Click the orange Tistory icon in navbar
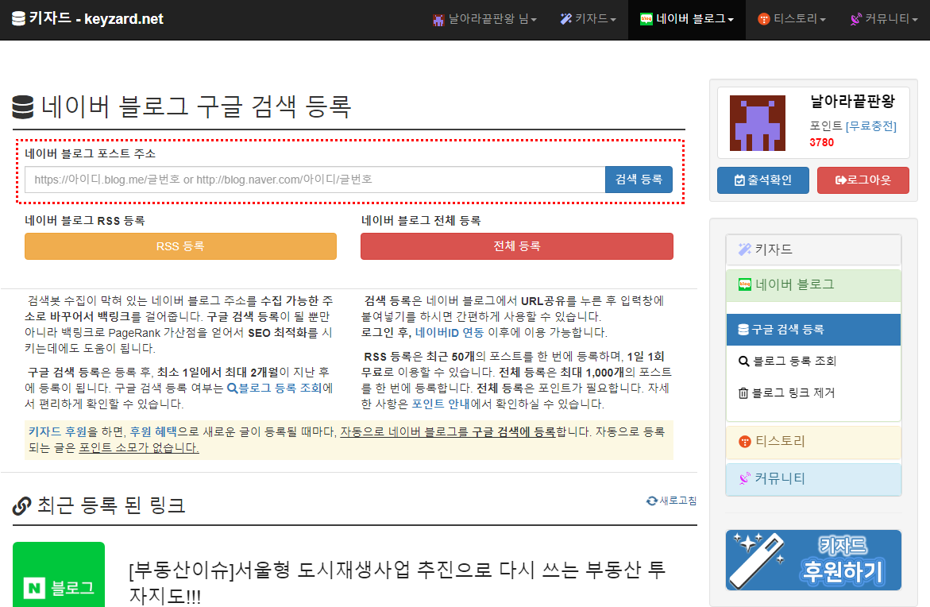 (764, 20)
